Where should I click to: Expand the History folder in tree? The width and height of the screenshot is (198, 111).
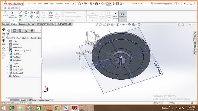tap(7, 41)
